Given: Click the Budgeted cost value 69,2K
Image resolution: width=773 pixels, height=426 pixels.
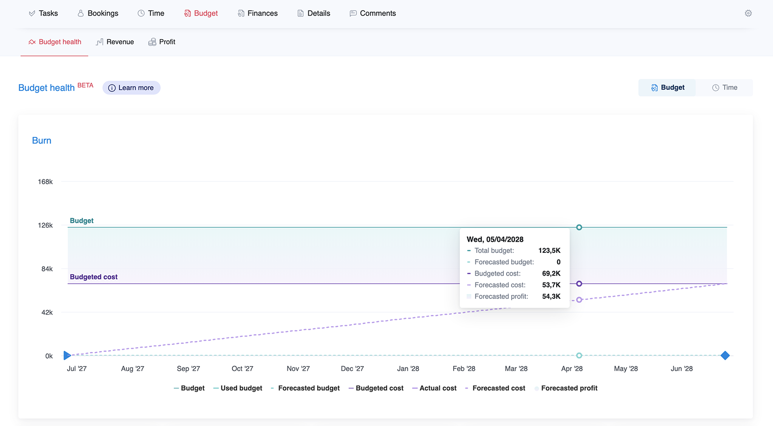Looking at the screenshot, I should point(551,274).
